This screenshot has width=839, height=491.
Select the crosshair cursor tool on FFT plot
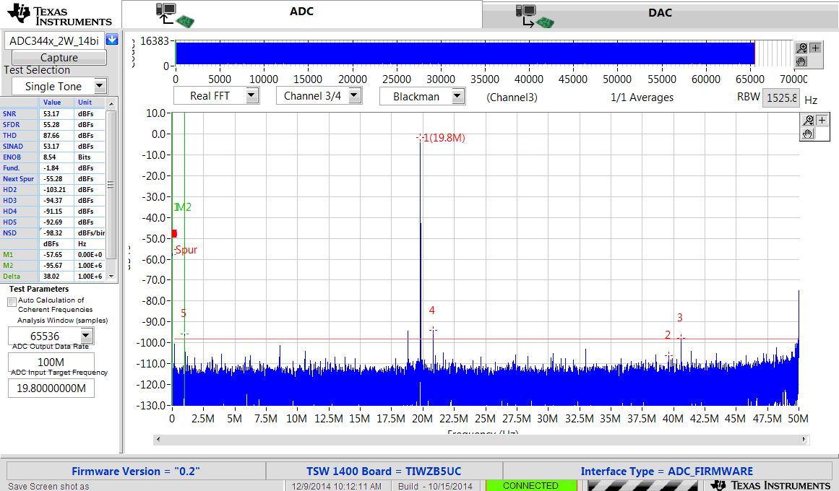point(822,121)
